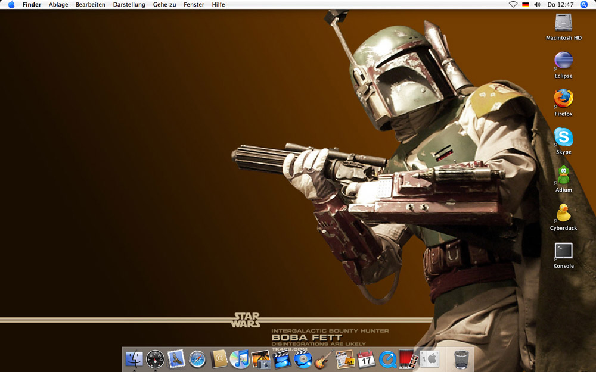The width and height of the screenshot is (596, 372).
Task: Open the Gehe zu menu
Action: 164,5
